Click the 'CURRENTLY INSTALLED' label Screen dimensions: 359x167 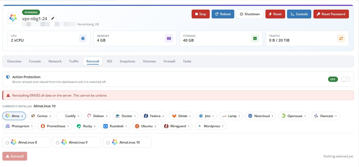[17, 106]
